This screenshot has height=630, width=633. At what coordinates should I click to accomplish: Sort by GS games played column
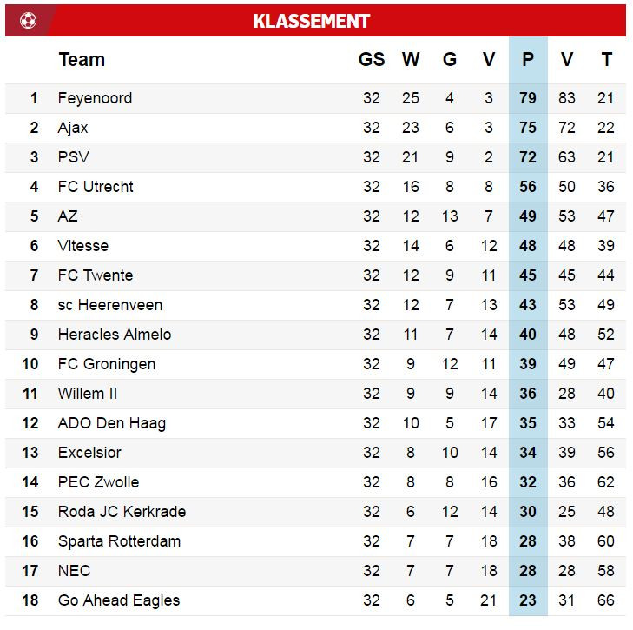click(372, 60)
